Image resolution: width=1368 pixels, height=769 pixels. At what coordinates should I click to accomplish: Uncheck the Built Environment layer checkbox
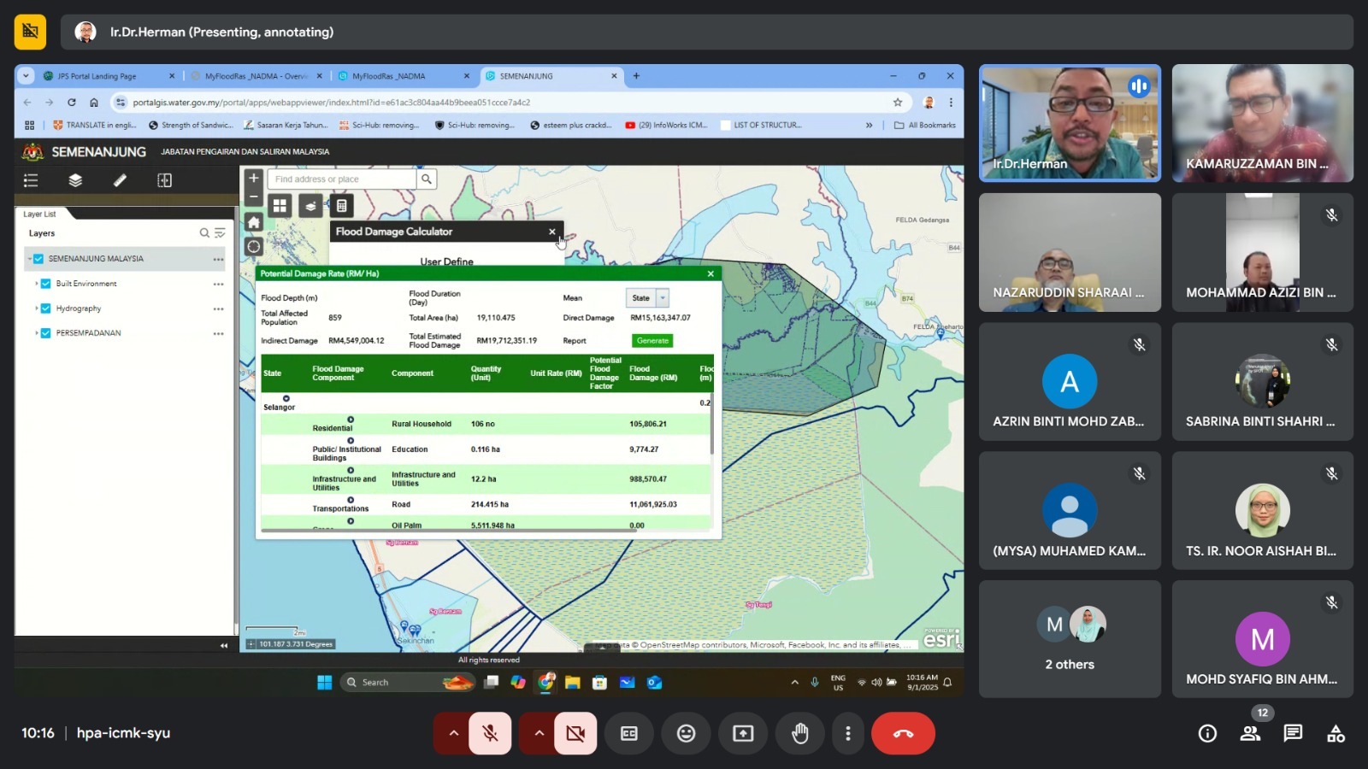(x=46, y=284)
